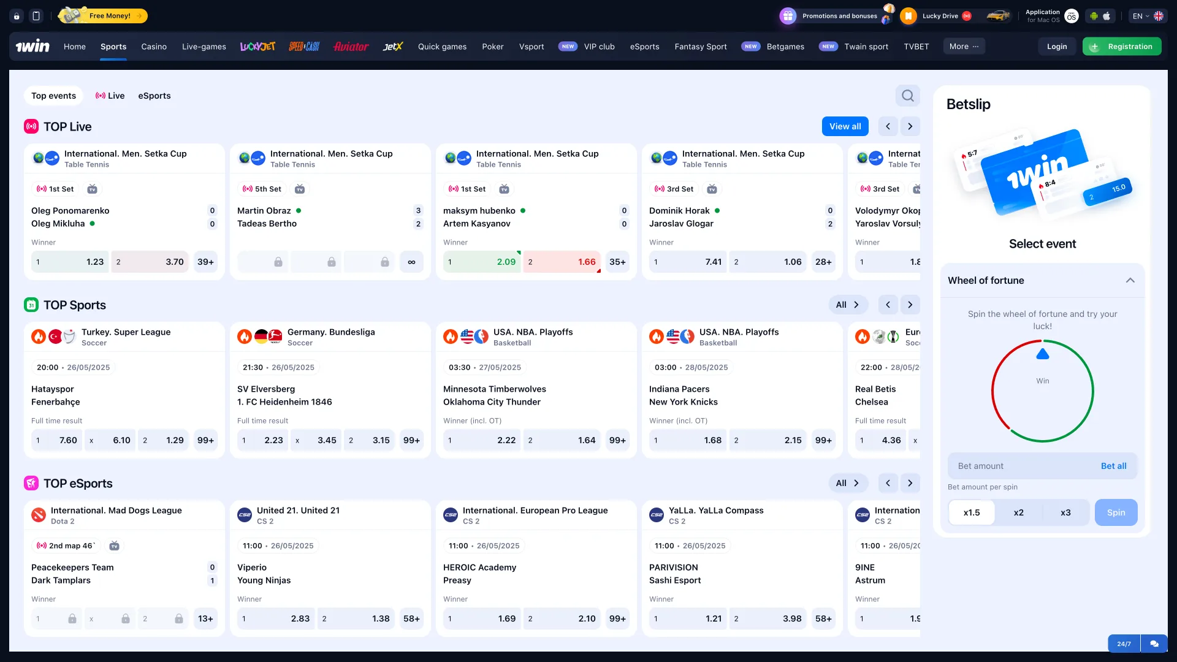The width and height of the screenshot is (1177, 662).
Task: Open the Casino menu item
Action: pyautogui.click(x=154, y=47)
